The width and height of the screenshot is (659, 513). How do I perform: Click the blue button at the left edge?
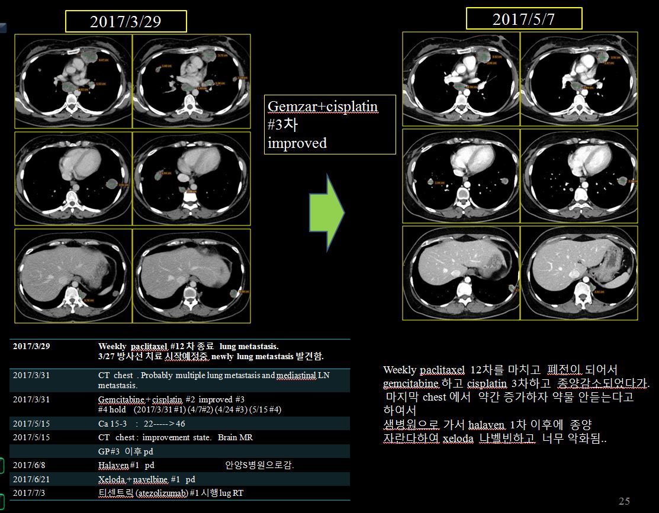(x=3, y=27)
